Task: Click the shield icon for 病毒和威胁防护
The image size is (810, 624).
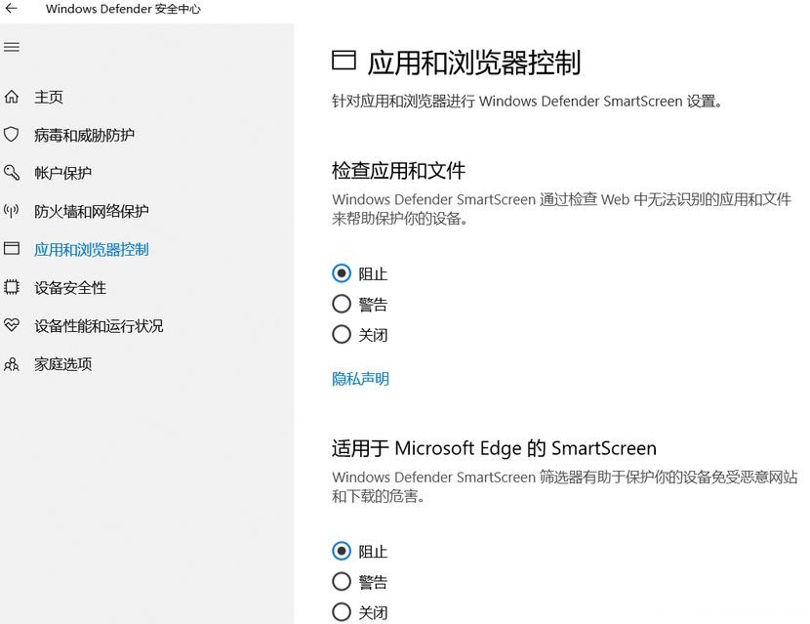Action: (x=12, y=135)
